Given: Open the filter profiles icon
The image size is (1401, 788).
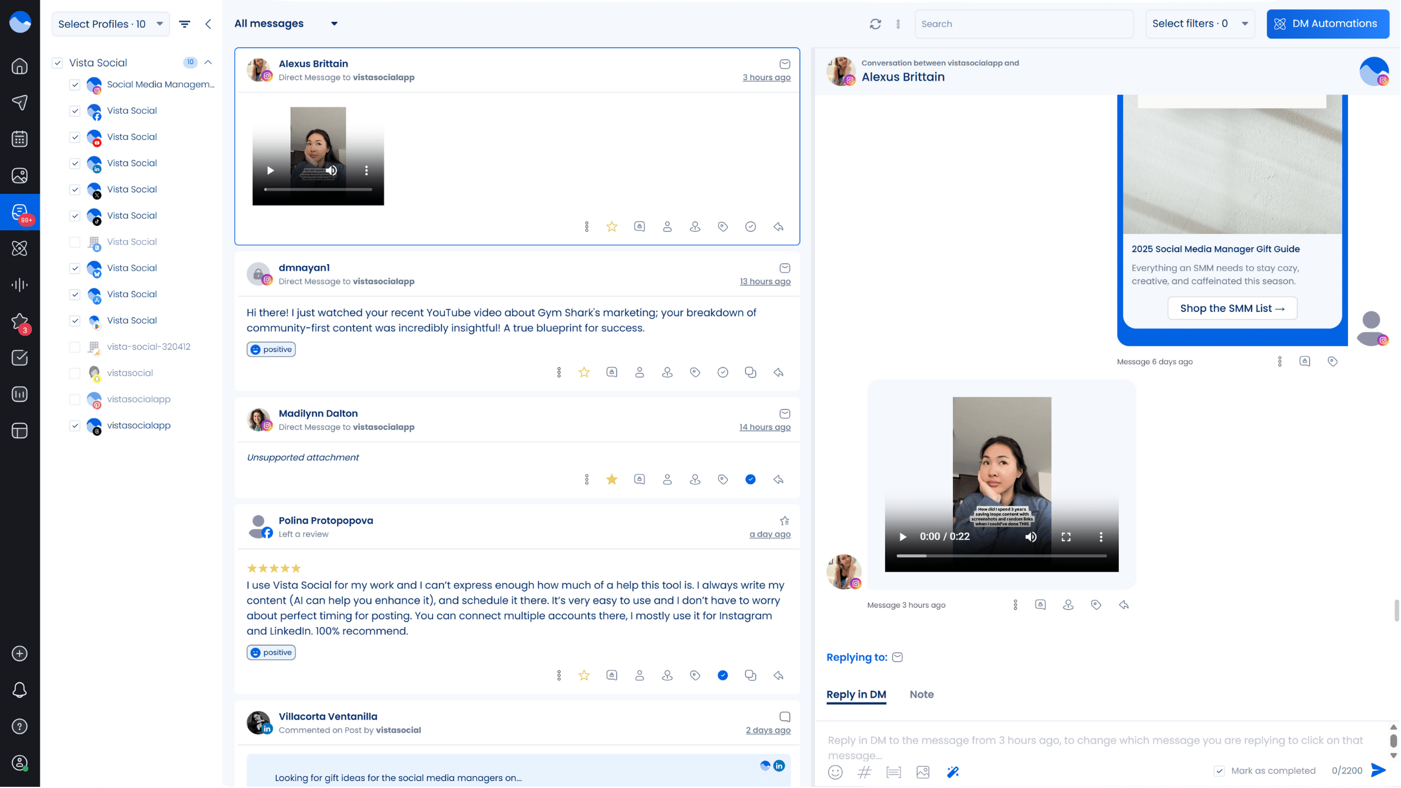Looking at the screenshot, I should click(x=185, y=24).
